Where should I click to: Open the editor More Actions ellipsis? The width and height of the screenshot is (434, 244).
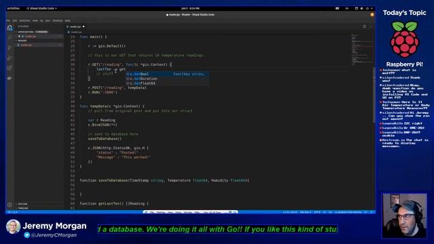click(x=371, y=26)
